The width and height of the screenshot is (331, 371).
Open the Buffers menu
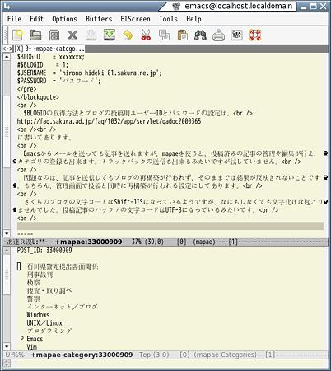point(99,19)
